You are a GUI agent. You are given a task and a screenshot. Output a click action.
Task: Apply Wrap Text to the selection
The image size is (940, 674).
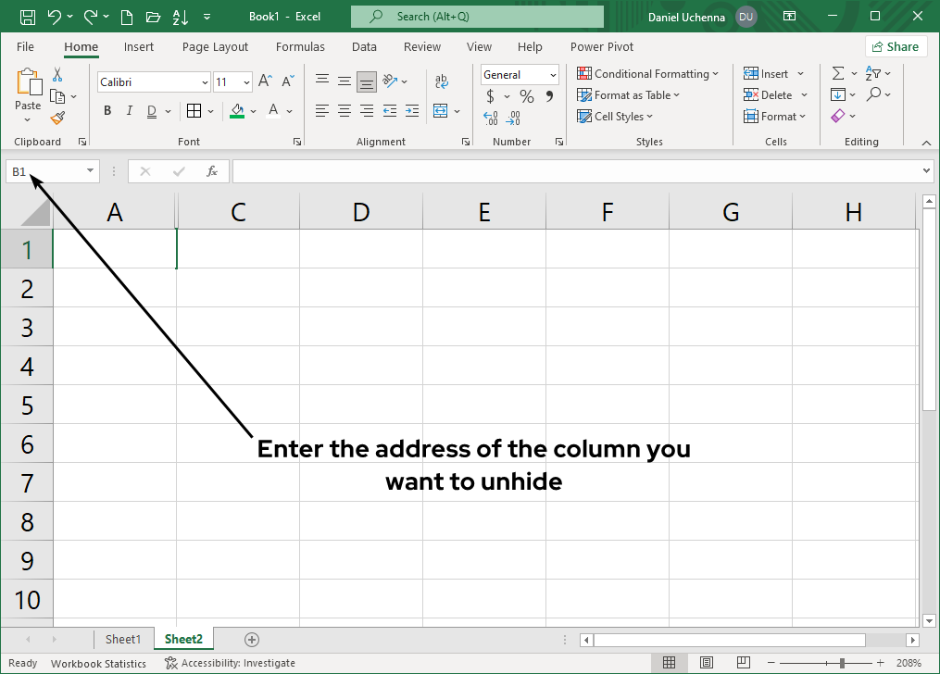(442, 81)
